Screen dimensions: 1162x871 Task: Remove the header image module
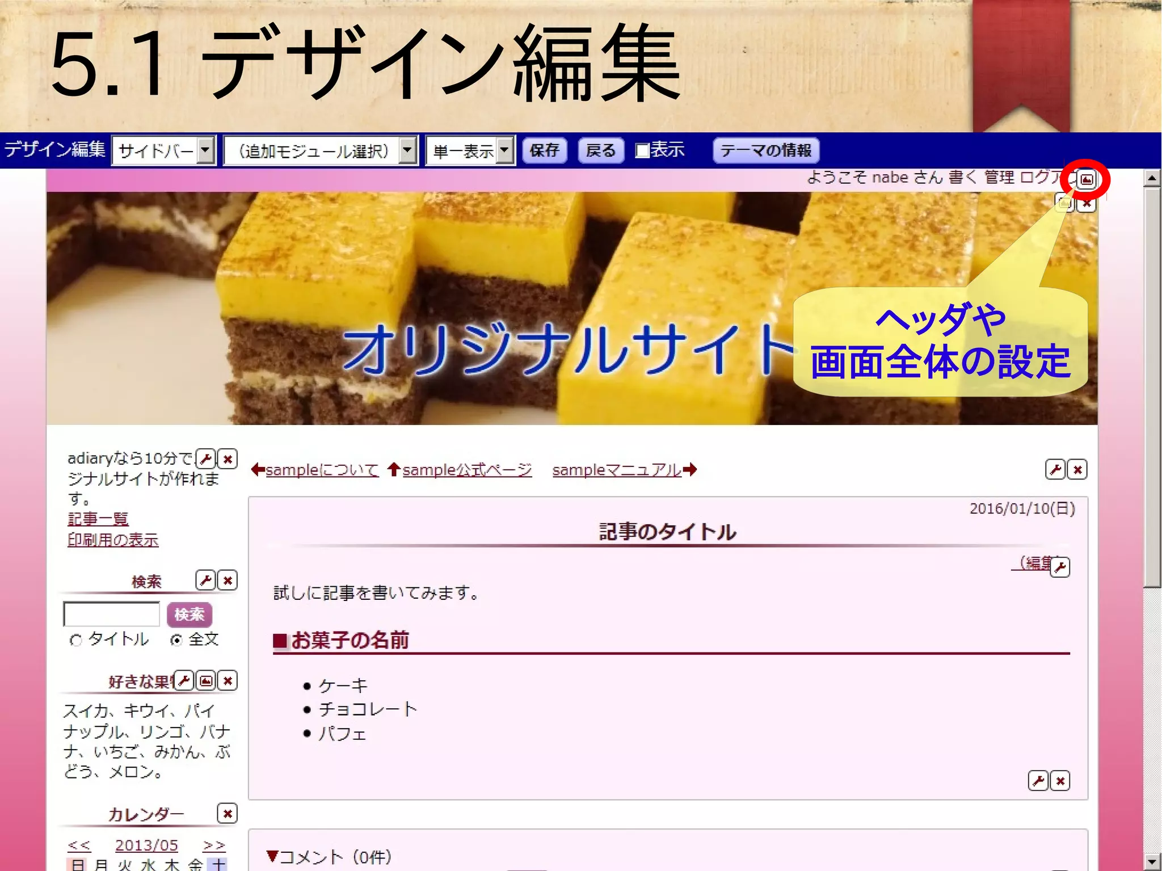[1086, 204]
